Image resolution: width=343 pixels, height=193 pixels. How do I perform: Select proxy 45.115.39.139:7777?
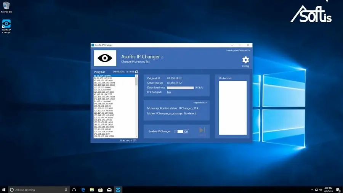click(x=103, y=94)
